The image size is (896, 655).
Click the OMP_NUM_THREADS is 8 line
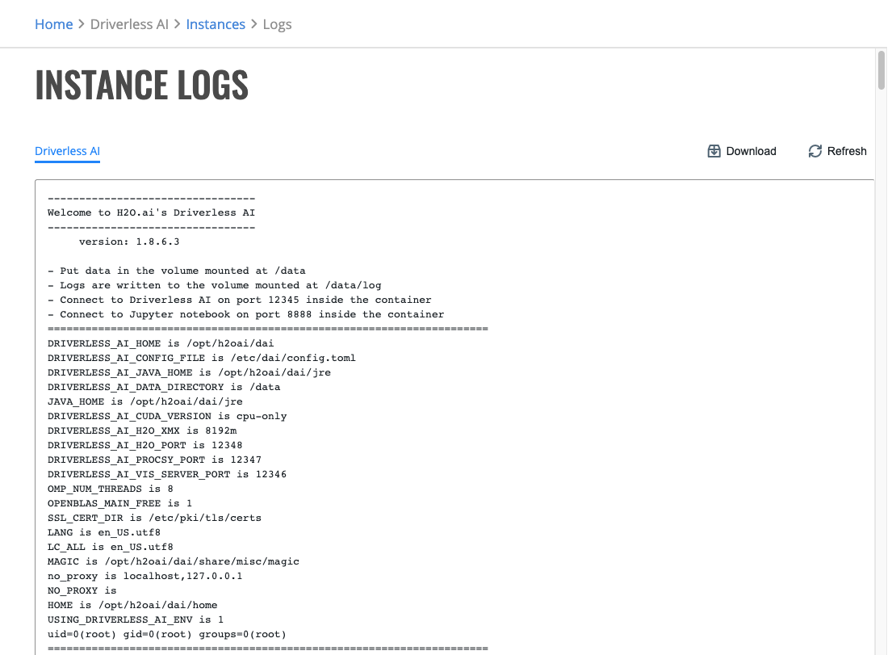coord(111,489)
